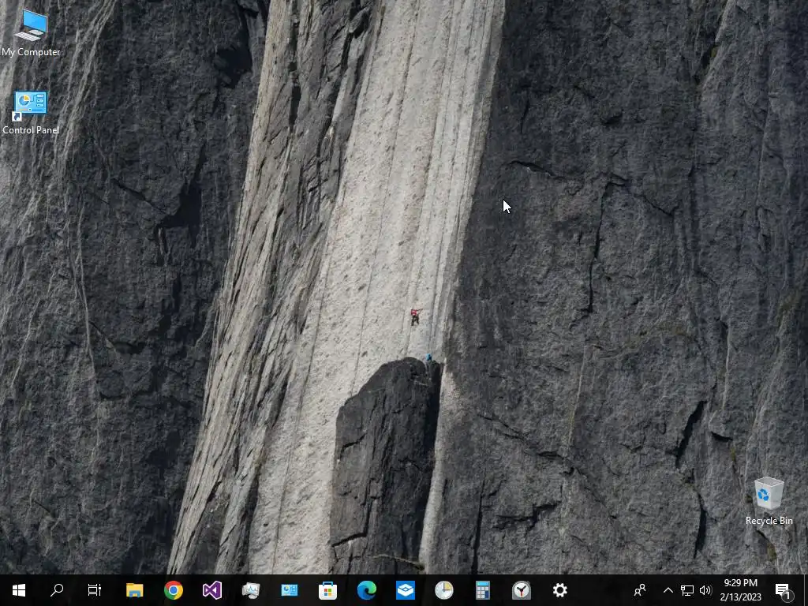Launch Calculator from the taskbar
Viewport: 808px width, 606px height.
[x=482, y=590]
